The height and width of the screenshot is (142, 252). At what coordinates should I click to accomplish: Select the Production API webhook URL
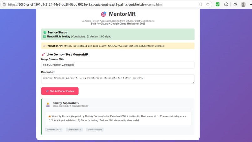pos(114,46)
